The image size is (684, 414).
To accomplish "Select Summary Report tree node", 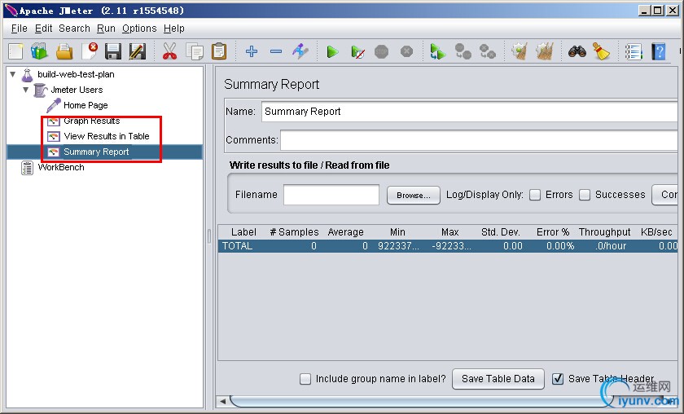I will pos(96,152).
